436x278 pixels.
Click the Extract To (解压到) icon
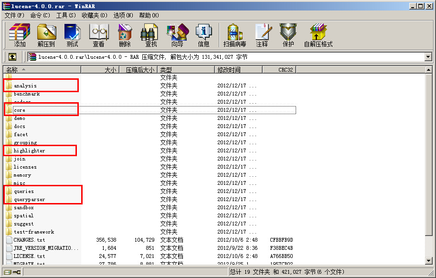click(46, 35)
